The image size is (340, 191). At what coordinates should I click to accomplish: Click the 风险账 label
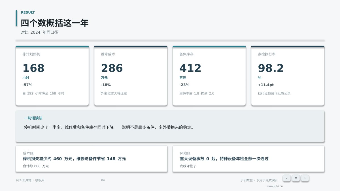click(x=185, y=153)
